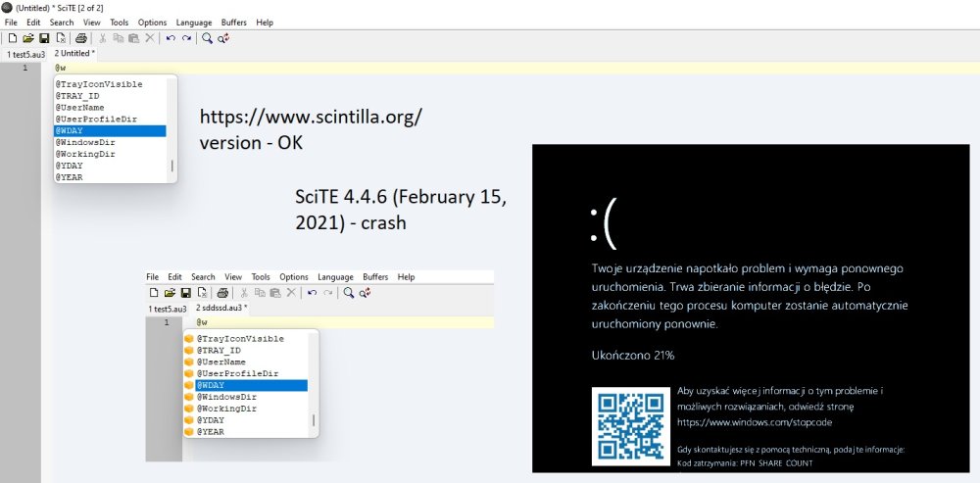Viewport: 980px width, 483px height.
Task: Click Print icon in main window toolbar
Action: tap(80, 38)
